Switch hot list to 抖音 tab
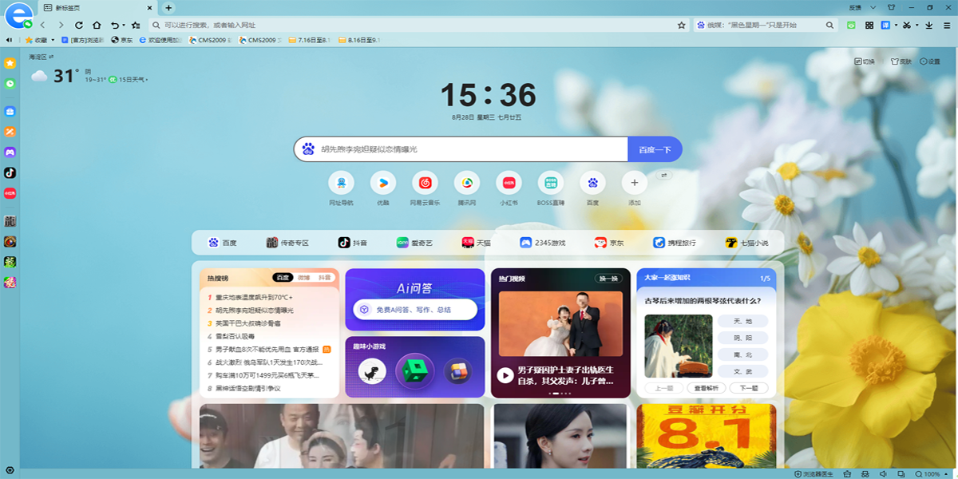Image resolution: width=958 pixels, height=479 pixels. 324,278
